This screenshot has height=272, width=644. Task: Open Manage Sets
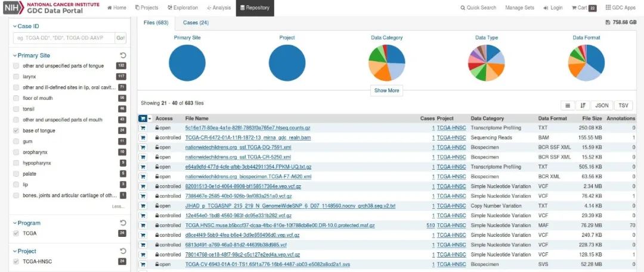click(x=519, y=8)
